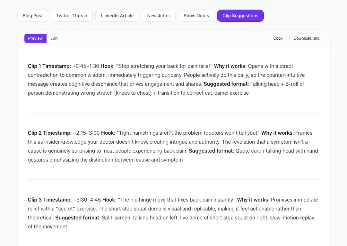The image size is (347, 246).
Task: Go to the Newsletter tab
Action: [x=159, y=16]
